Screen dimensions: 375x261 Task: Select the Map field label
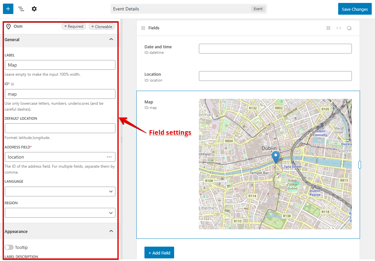149,102
